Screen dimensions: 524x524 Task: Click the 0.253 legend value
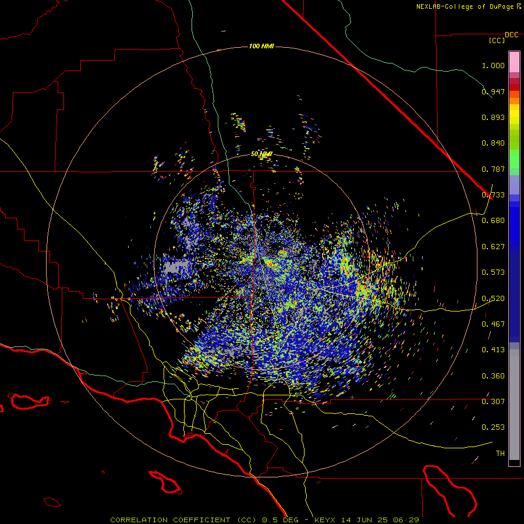493,427
